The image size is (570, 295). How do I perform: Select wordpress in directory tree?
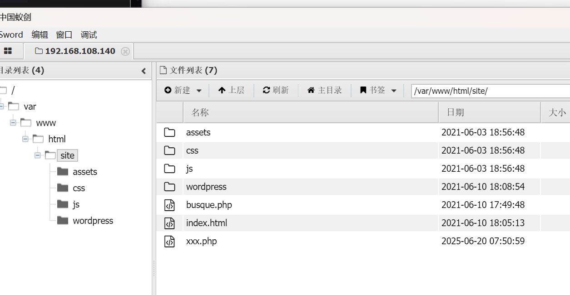pyautogui.click(x=93, y=221)
